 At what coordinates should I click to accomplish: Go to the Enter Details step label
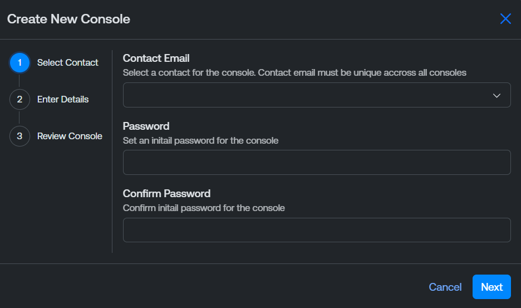[63, 100]
